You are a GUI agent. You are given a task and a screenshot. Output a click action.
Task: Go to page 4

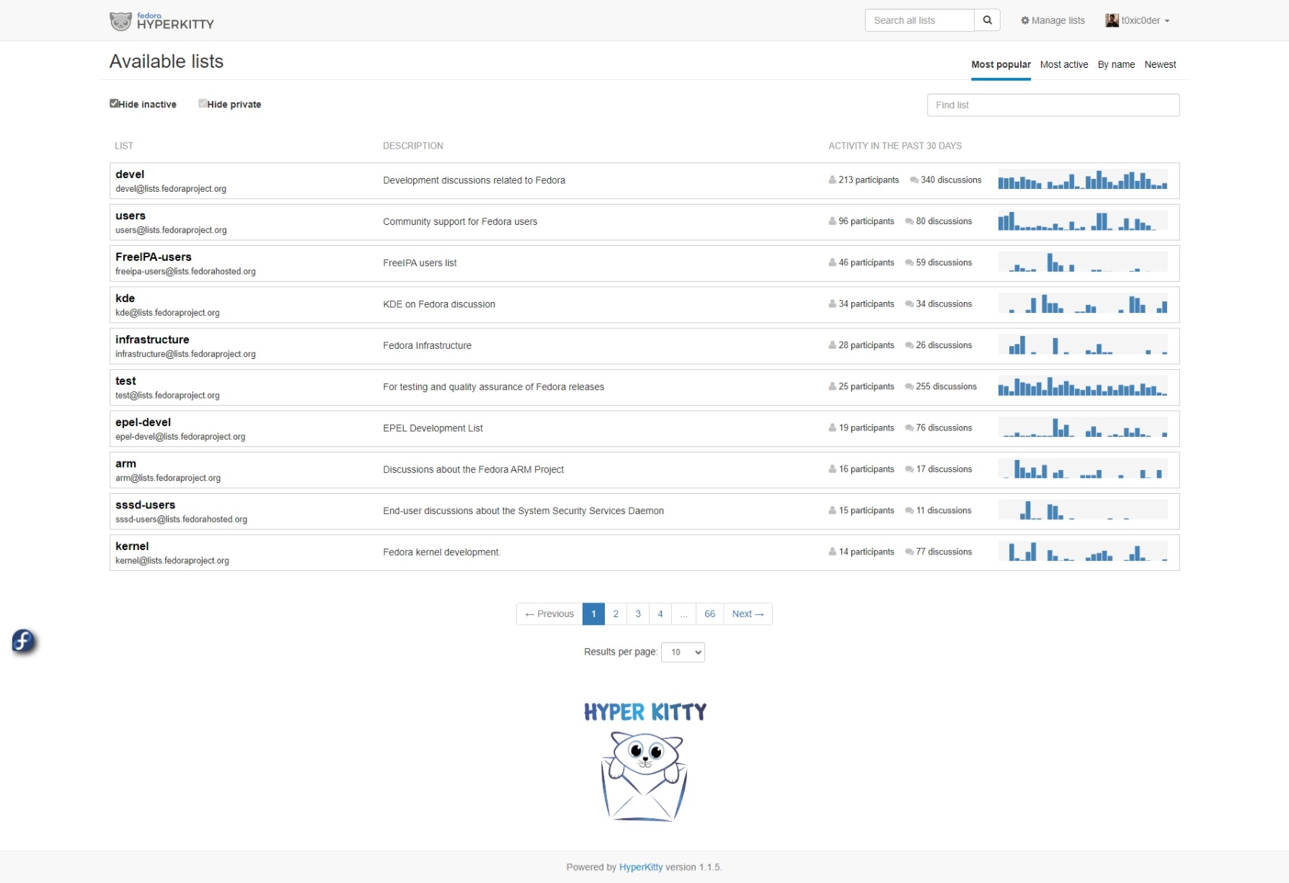pos(660,614)
